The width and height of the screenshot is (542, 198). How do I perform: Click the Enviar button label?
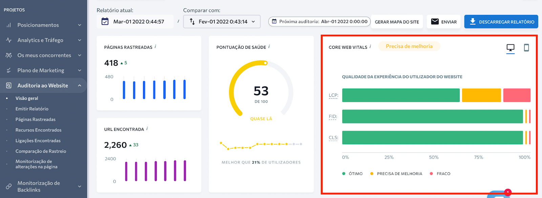coord(449,22)
